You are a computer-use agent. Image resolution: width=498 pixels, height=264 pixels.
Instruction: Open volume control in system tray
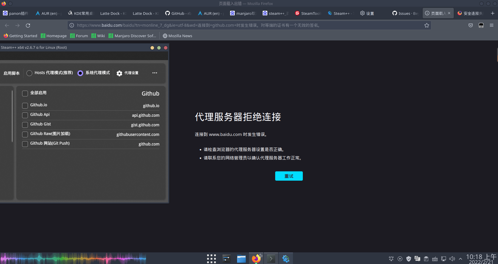[x=452, y=259]
